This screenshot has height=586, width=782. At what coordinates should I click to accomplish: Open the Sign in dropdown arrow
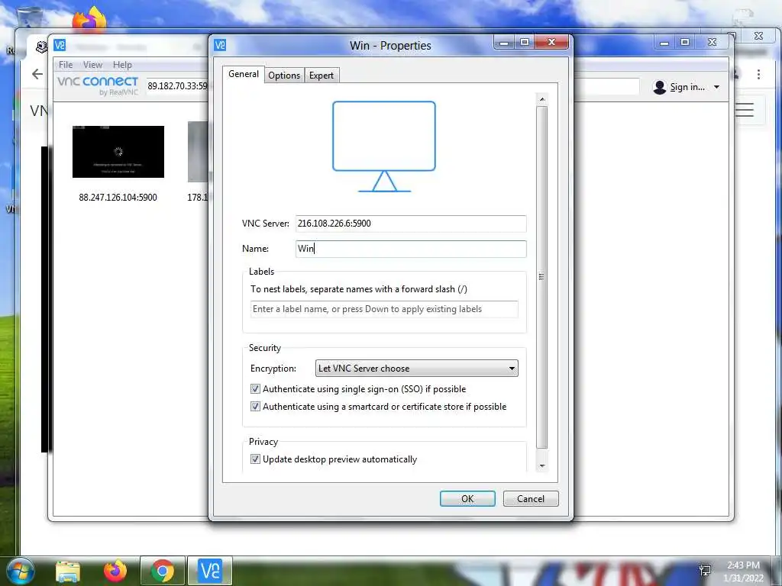(x=716, y=87)
